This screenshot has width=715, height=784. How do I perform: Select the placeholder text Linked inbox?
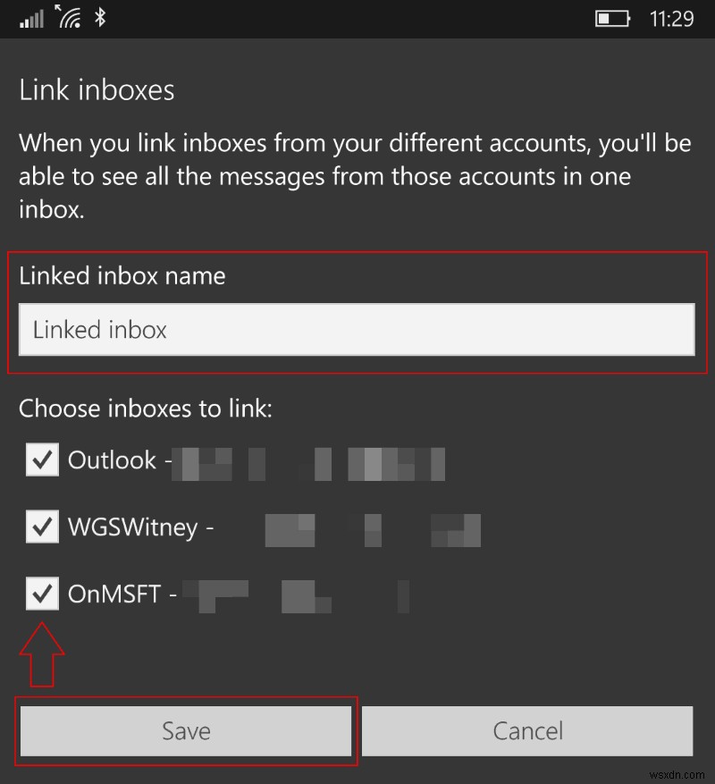[98, 330]
